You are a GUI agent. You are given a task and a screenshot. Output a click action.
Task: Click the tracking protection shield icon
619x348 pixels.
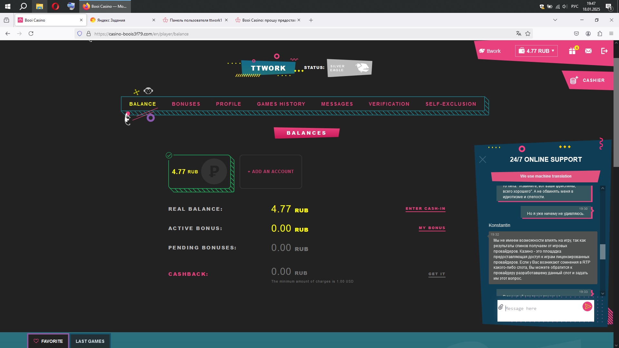click(x=80, y=34)
